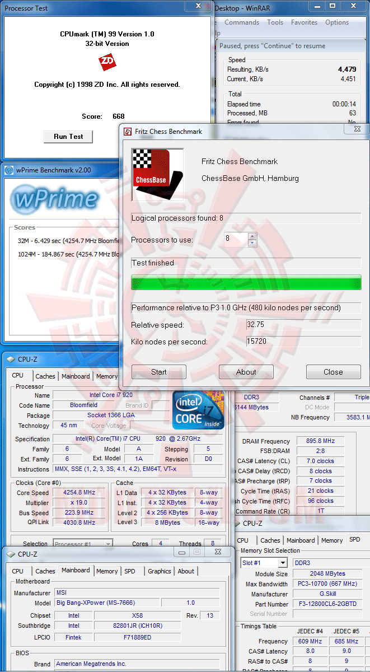Click the green Fritz benchmark progress bar

point(246,283)
